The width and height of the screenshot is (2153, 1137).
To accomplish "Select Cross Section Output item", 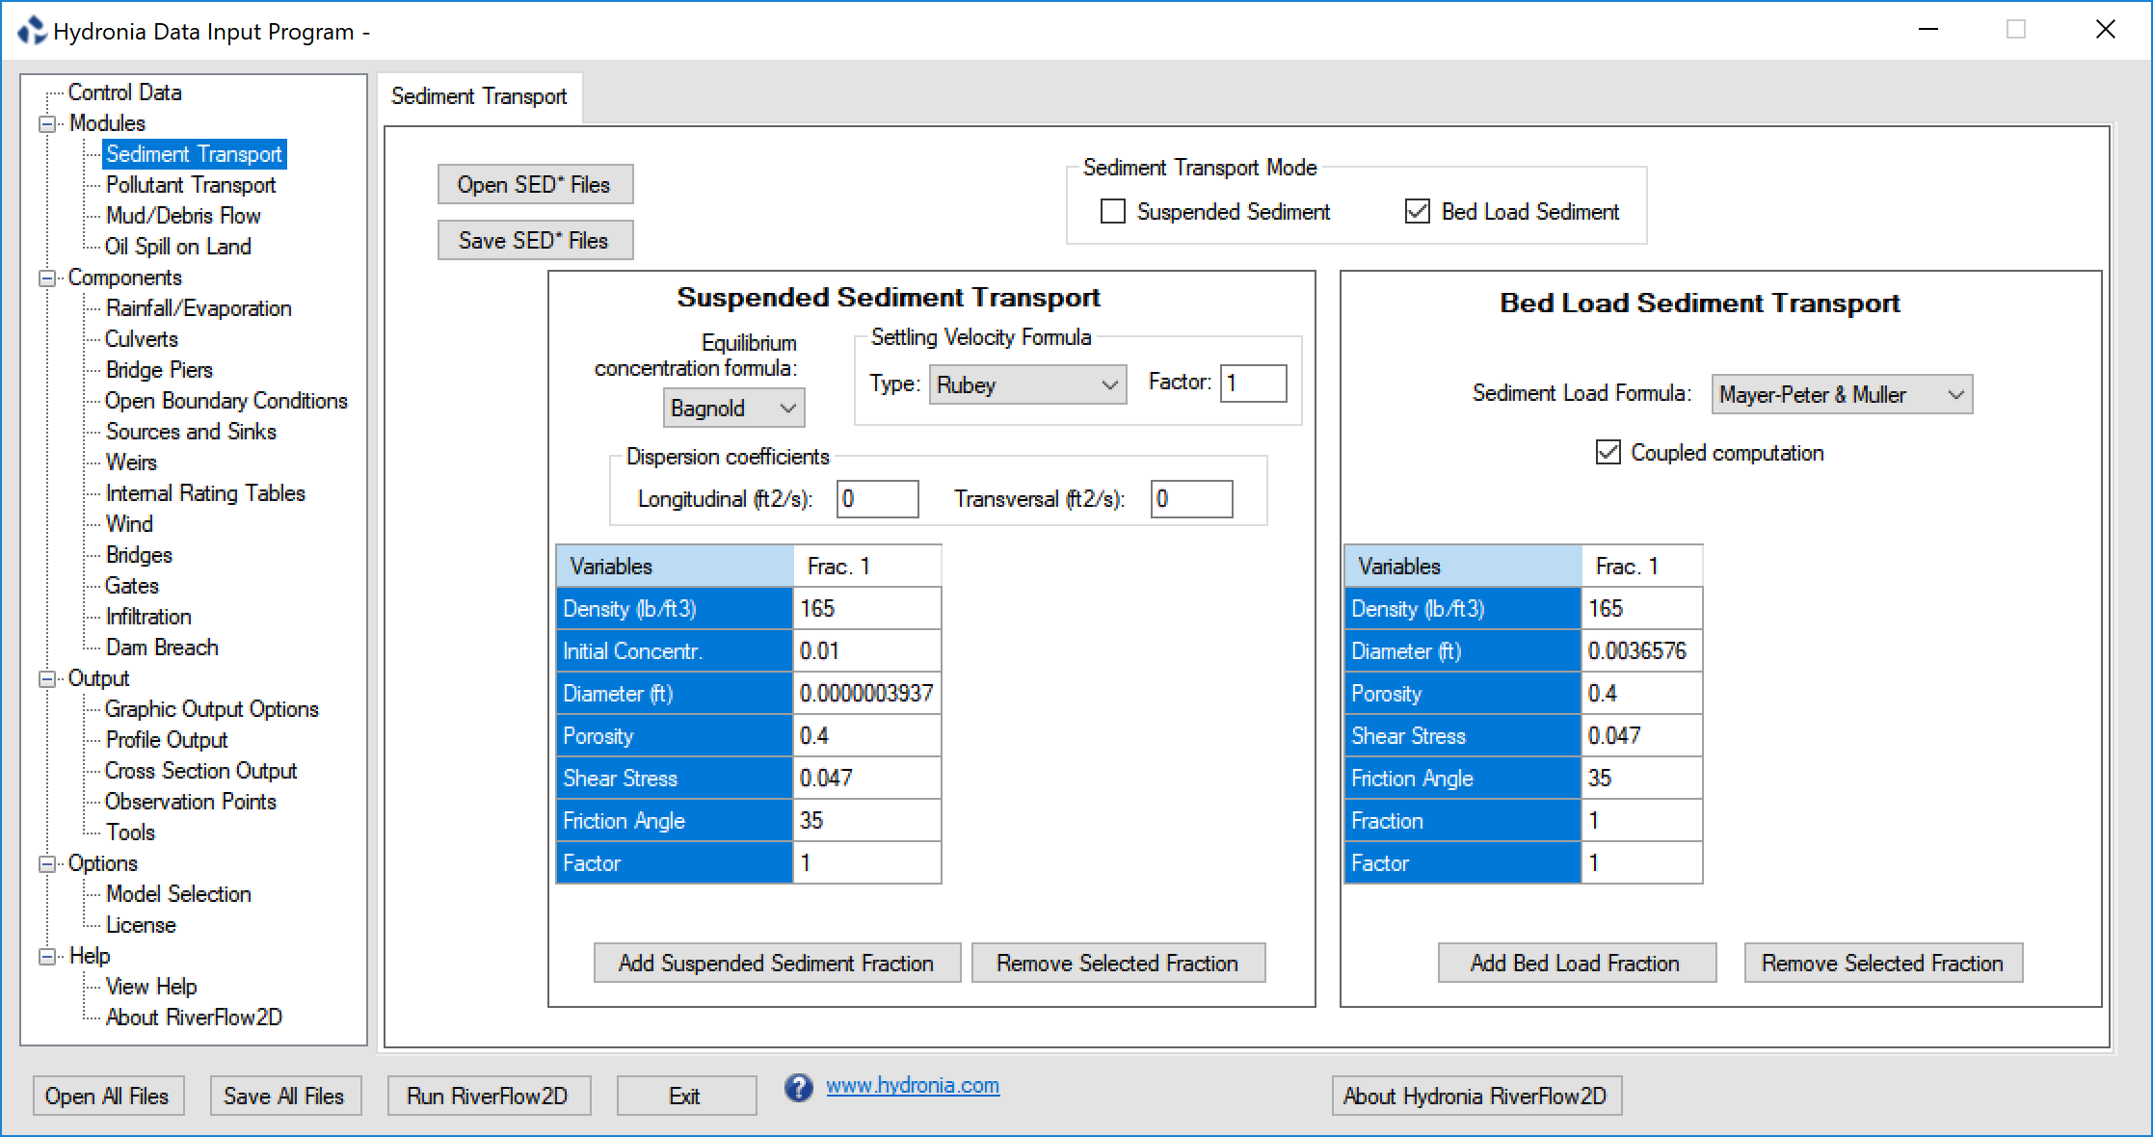I will [201, 771].
